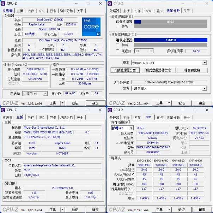Tick 参考 checkbox under single-thread score

coord(118,26)
